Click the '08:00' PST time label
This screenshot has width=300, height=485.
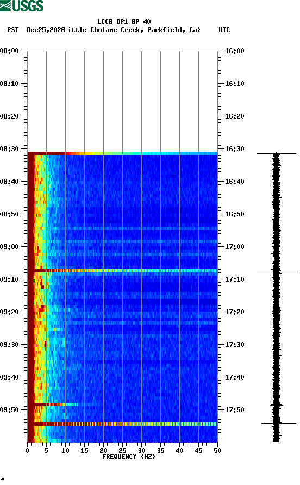click(10, 51)
